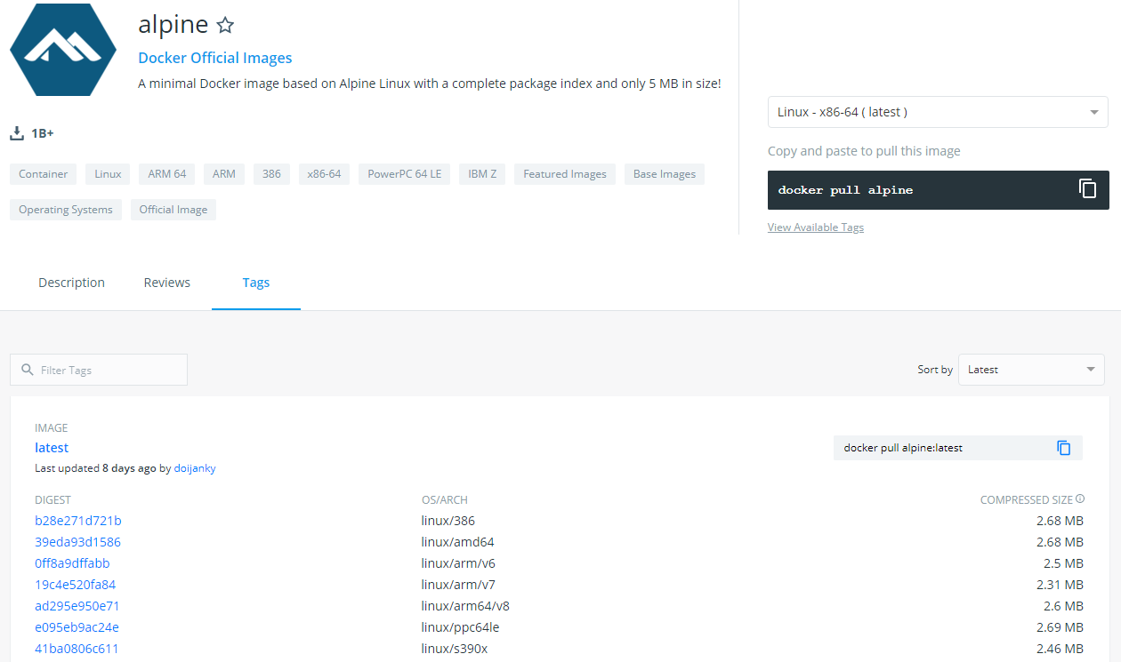Open the Reviews tab
1121x662 pixels.
tap(166, 283)
